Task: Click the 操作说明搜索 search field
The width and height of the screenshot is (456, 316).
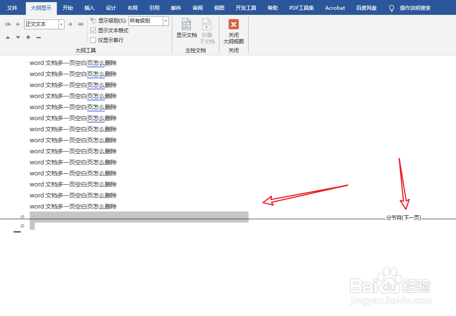Action: pos(415,8)
